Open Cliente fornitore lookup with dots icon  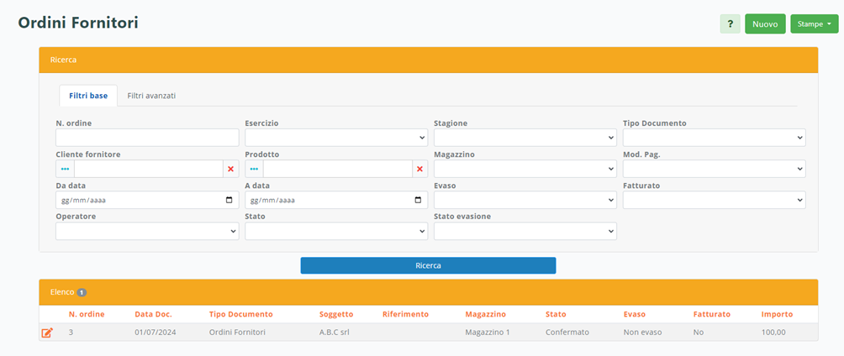pyautogui.click(x=65, y=169)
